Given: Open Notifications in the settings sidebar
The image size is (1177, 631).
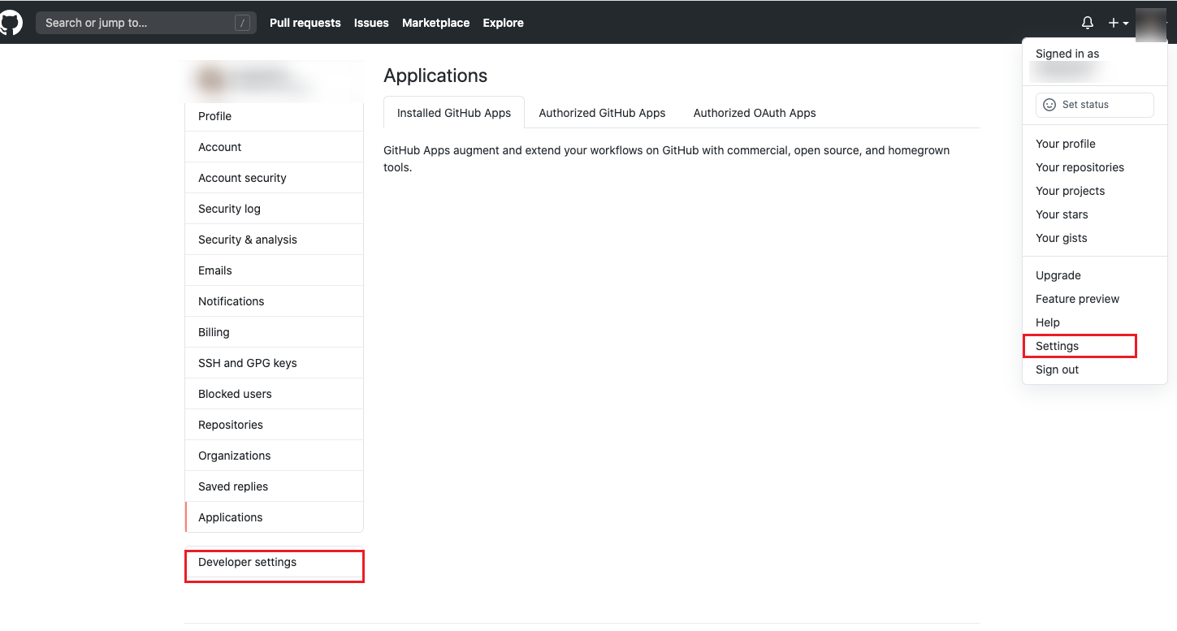Looking at the screenshot, I should point(231,301).
